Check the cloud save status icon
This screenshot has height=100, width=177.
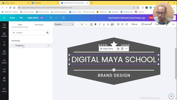[x=63, y=18]
